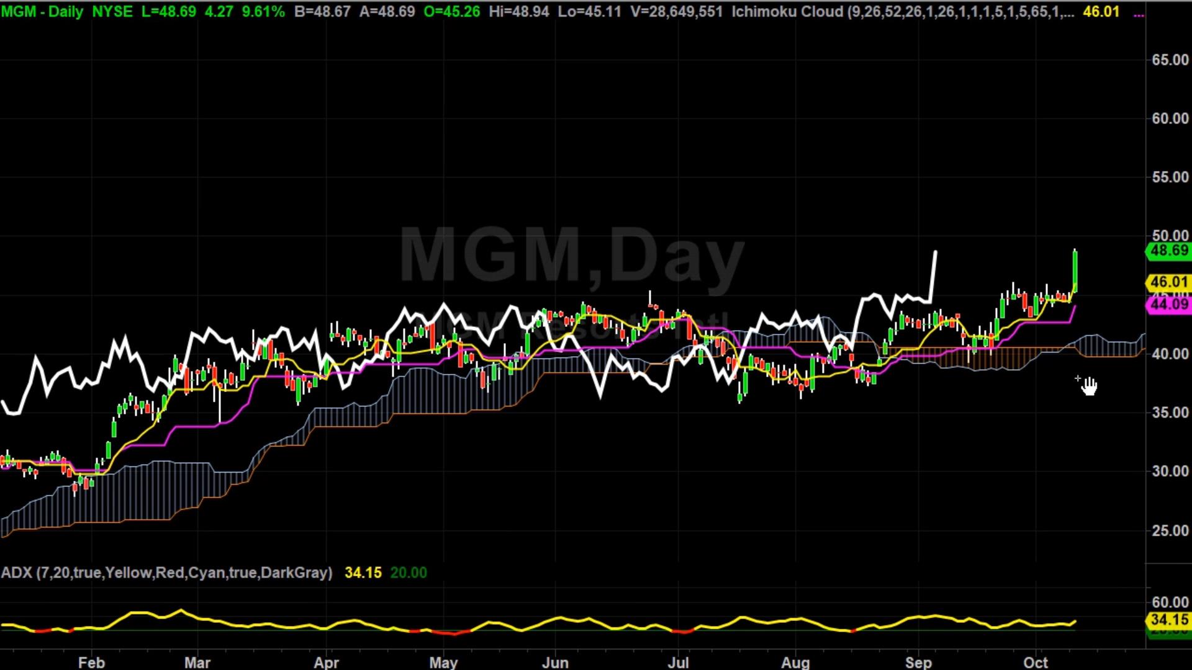
Task: Click the open value O=45.26
Action: [x=452, y=12]
